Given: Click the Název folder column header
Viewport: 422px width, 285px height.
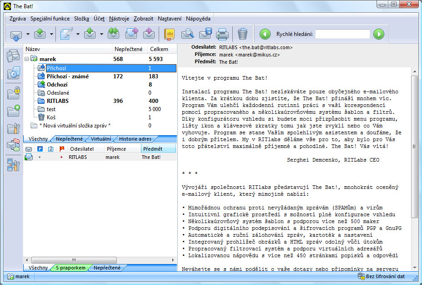Looking at the screenshot, I should tap(68, 49).
